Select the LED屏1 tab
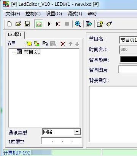The height and width of the screenshot is (156, 137). (x=14, y=34)
